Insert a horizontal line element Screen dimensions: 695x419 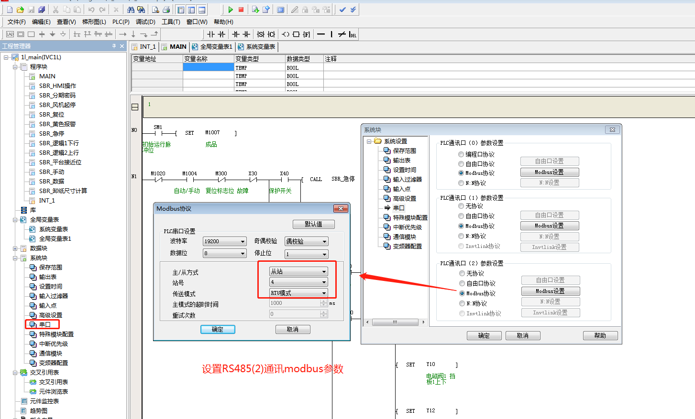tap(321, 34)
